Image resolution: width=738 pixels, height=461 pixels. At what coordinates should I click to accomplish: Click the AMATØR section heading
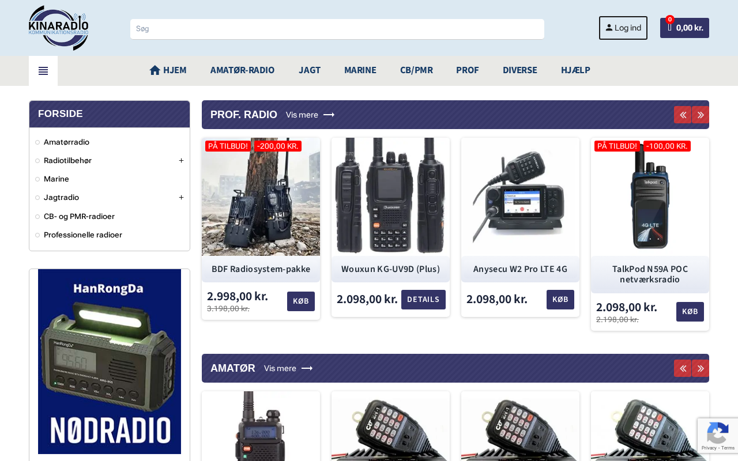(x=233, y=368)
